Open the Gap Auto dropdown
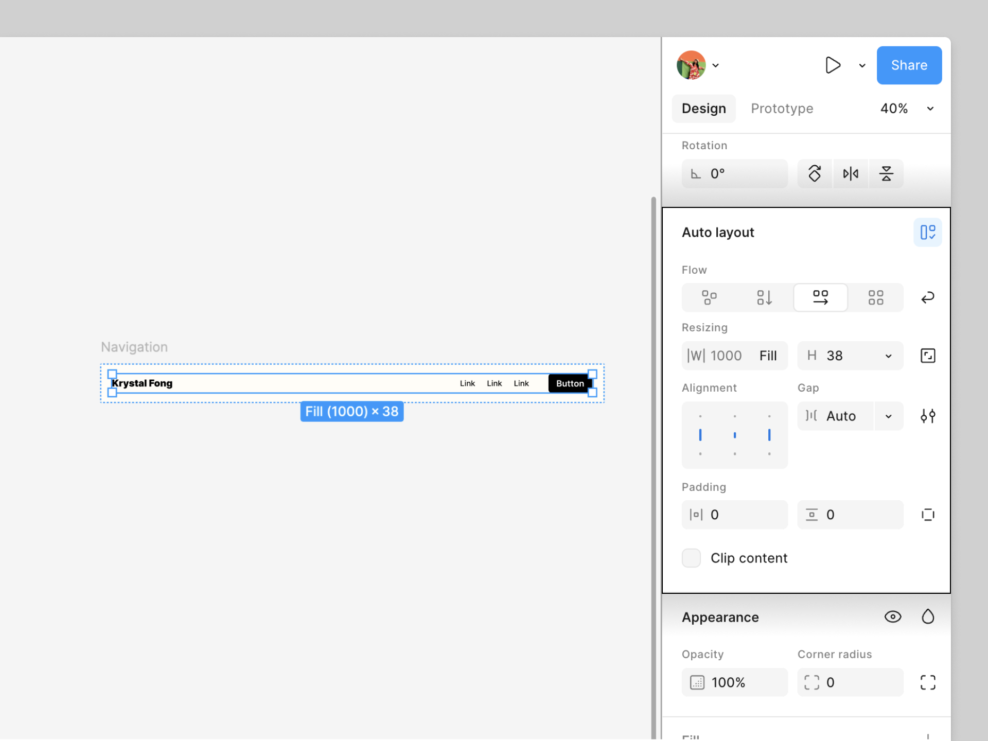The height and width of the screenshot is (741, 988). [x=888, y=416]
